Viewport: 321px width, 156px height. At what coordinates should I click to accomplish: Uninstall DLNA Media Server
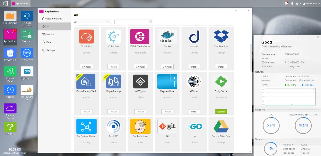(141, 67)
